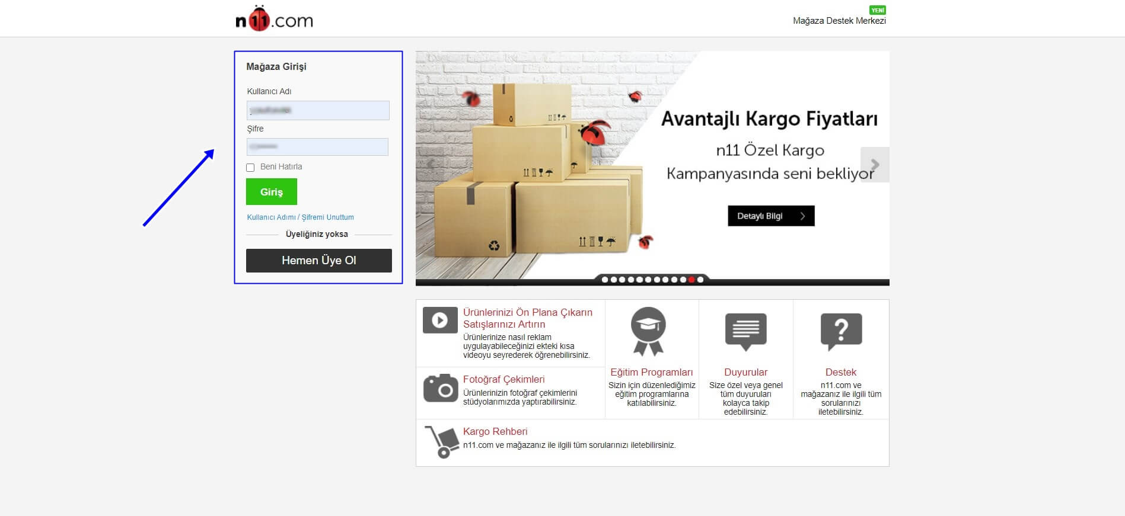Click text 'Sizin için düzenlediğimiz eğitim programlarına'
This screenshot has height=516, width=1125.
(652, 389)
